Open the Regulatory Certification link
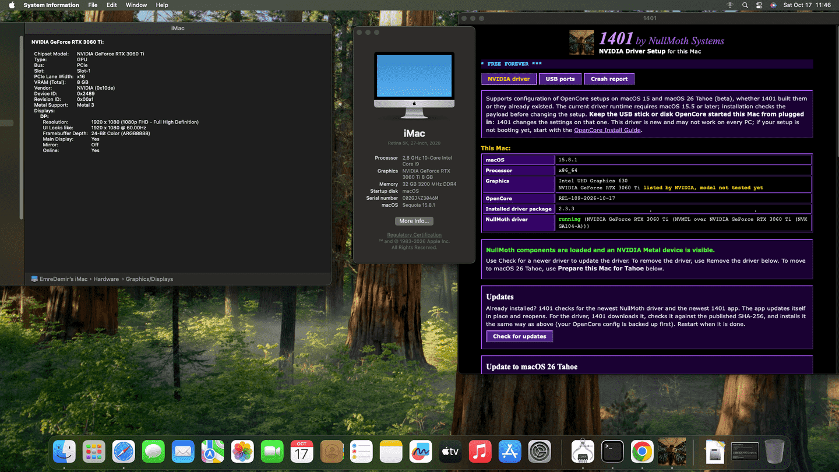This screenshot has height=472, width=839. [x=414, y=235]
